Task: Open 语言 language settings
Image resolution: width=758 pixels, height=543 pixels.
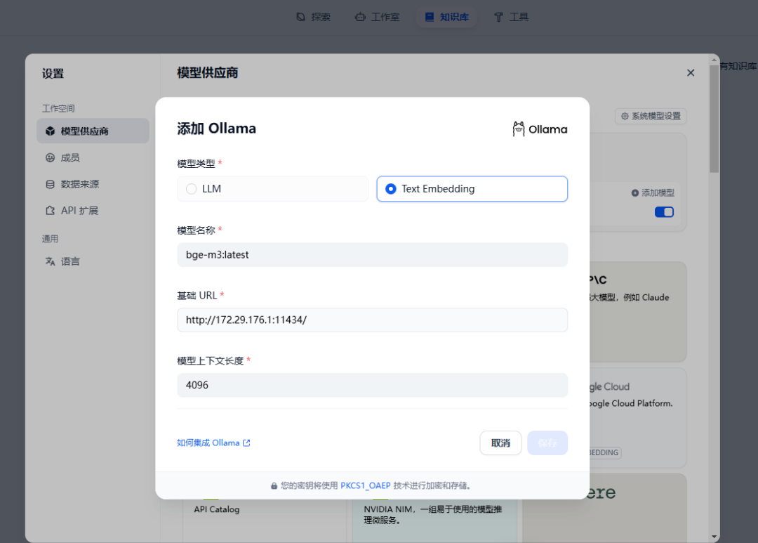Action: tap(93, 261)
